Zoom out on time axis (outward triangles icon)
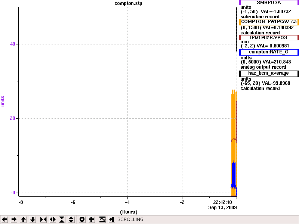Viewport: 299px width, 224px height. pos(53,220)
